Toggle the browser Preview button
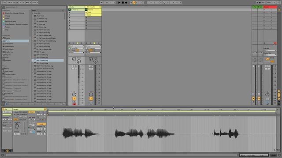The image size is (282, 158). coord(7,104)
